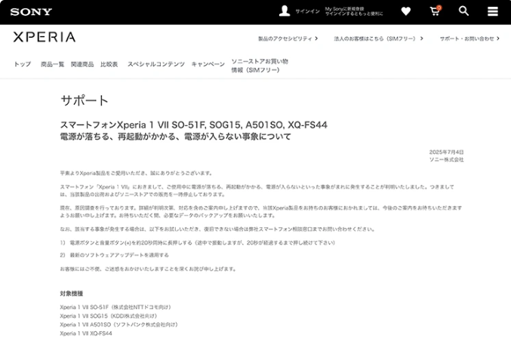Click the SONY logo
The image size is (511, 344).
coord(31,12)
